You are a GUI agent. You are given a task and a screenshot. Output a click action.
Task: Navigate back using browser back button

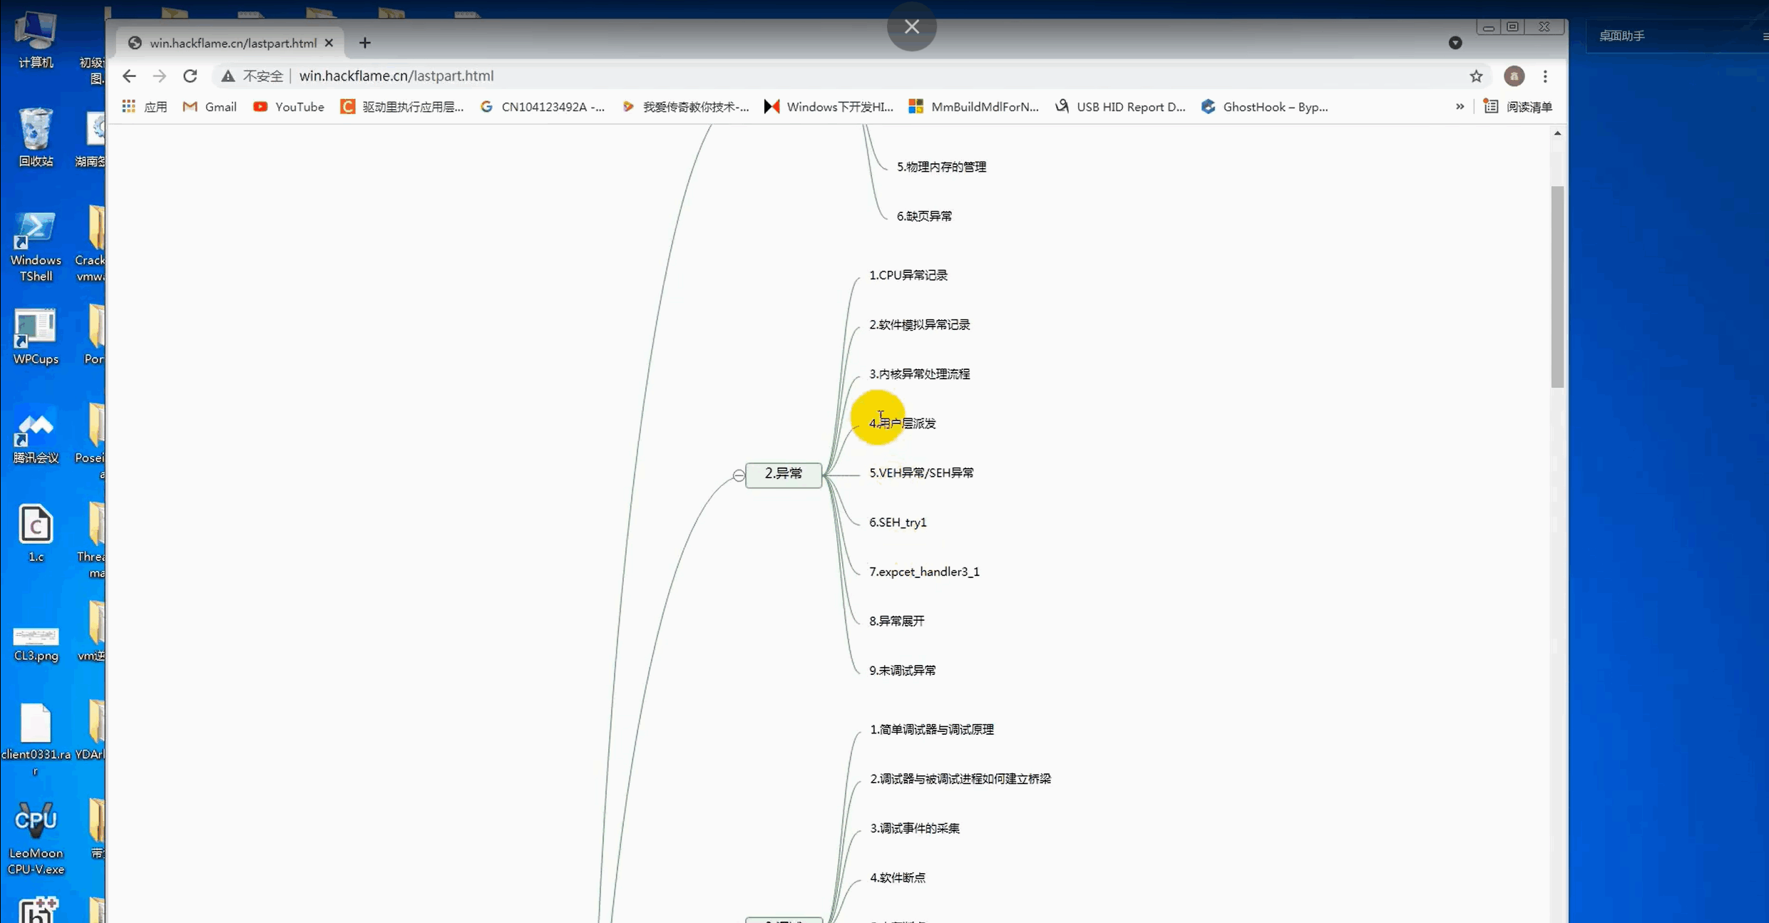tap(128, 76)
